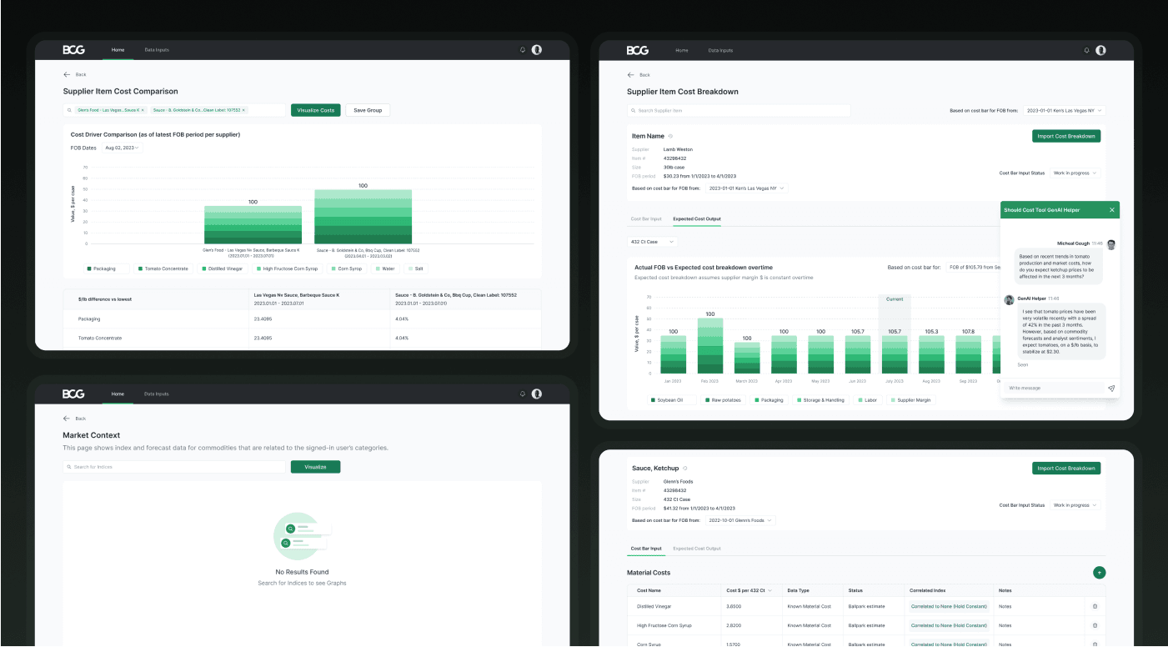Toggle High Fructose Corn Syrup legend item
Image resolution: width=1168 pixels, height=647 pixels.
(x=289, y=268)
